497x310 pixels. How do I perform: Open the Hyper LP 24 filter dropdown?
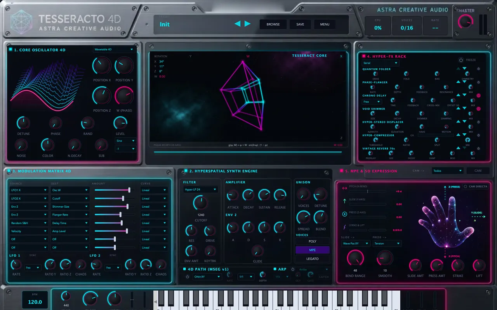click(201, 189)
